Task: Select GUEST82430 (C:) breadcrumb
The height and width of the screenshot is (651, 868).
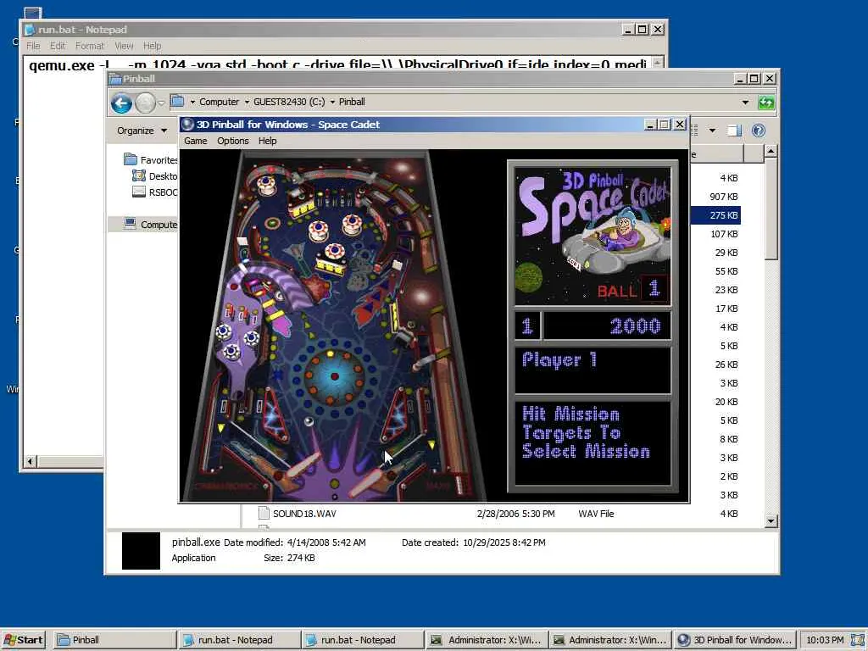Action: pos(289,102)
